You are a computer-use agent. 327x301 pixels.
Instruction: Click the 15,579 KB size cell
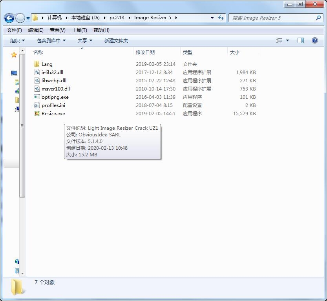244,114
